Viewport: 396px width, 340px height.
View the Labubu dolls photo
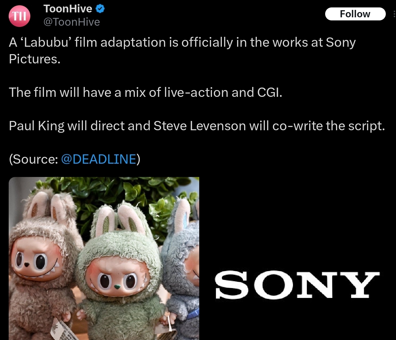(104, 258)
